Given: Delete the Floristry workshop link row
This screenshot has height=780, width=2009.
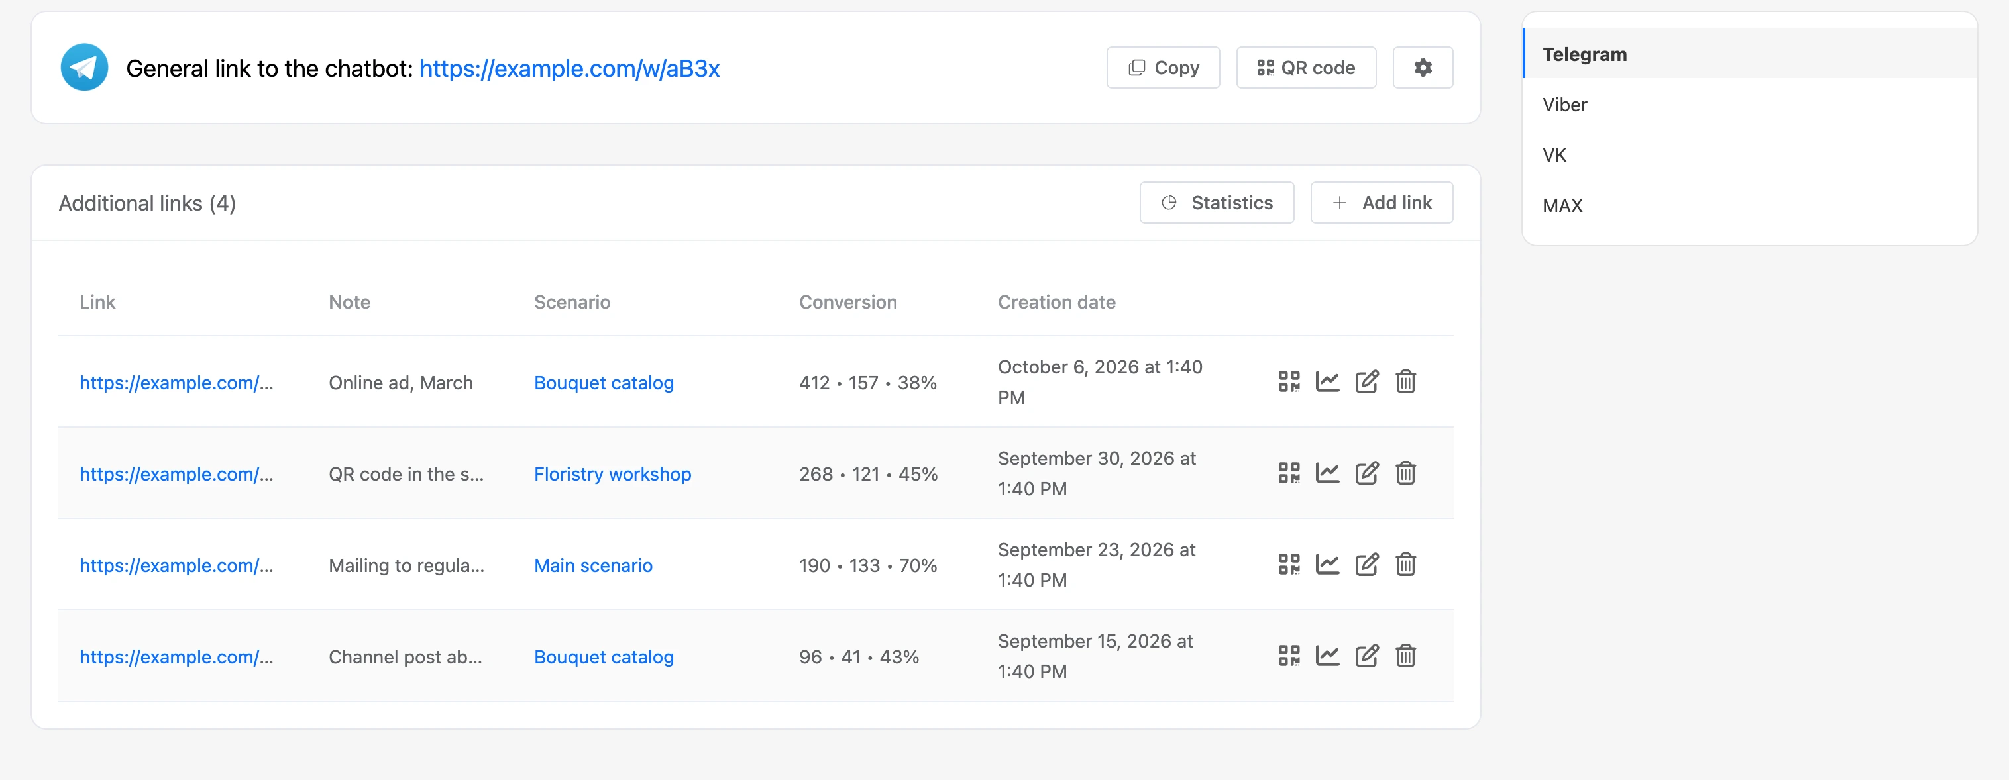Looking at the screenshot, I should [1405, 473].
